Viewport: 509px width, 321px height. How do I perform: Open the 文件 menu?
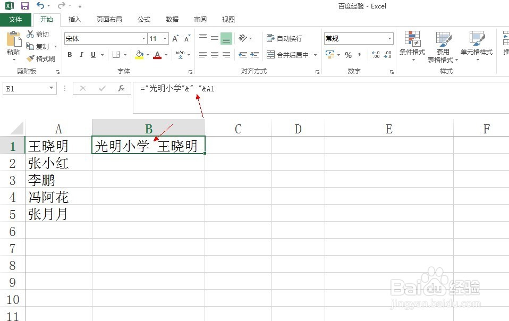pyautogui.click(x=16, y=19)
